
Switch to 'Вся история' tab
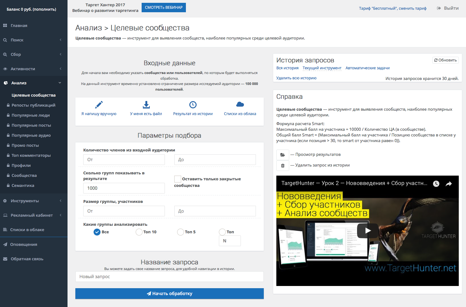click(x=287, y=68)
